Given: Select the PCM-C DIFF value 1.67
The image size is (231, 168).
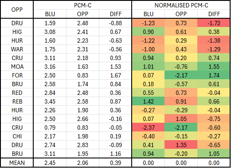Looking at the screenshot, I should coord(115,75).
